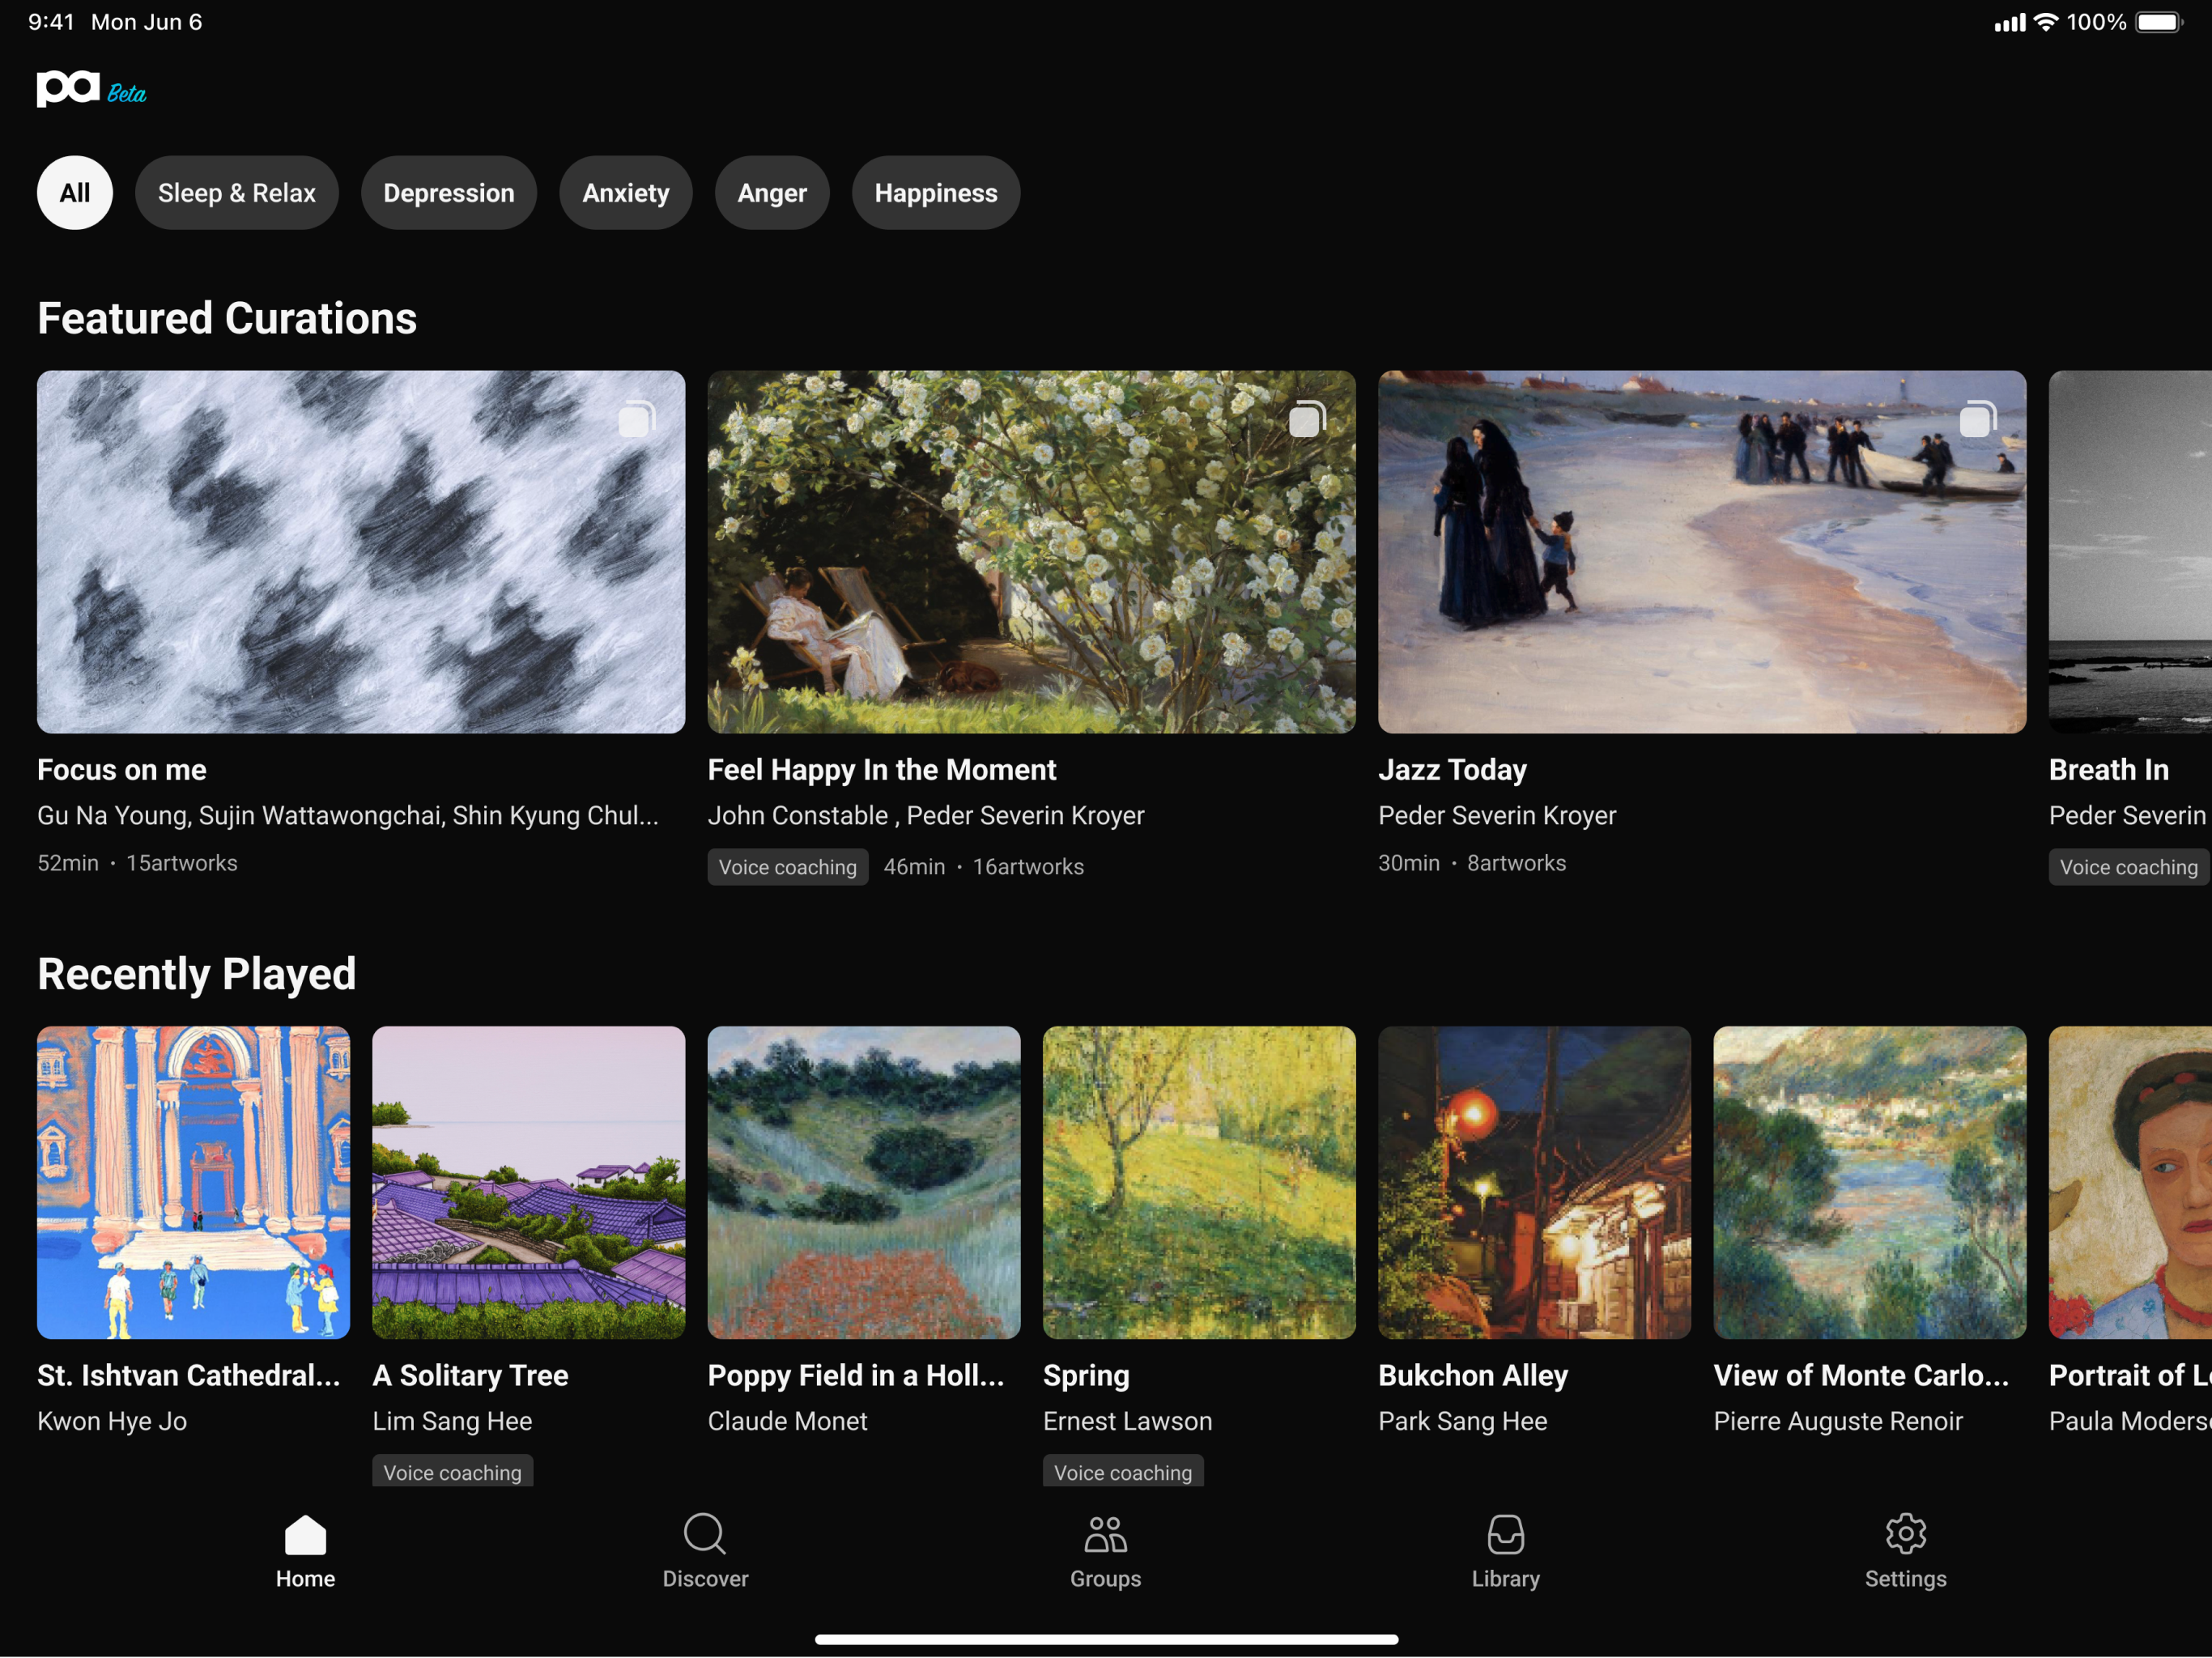The width and height of the screenshot is (2212, 1658).
Task: Click artist list starting 'Gu Na Young'
Action: coord(348,816)
